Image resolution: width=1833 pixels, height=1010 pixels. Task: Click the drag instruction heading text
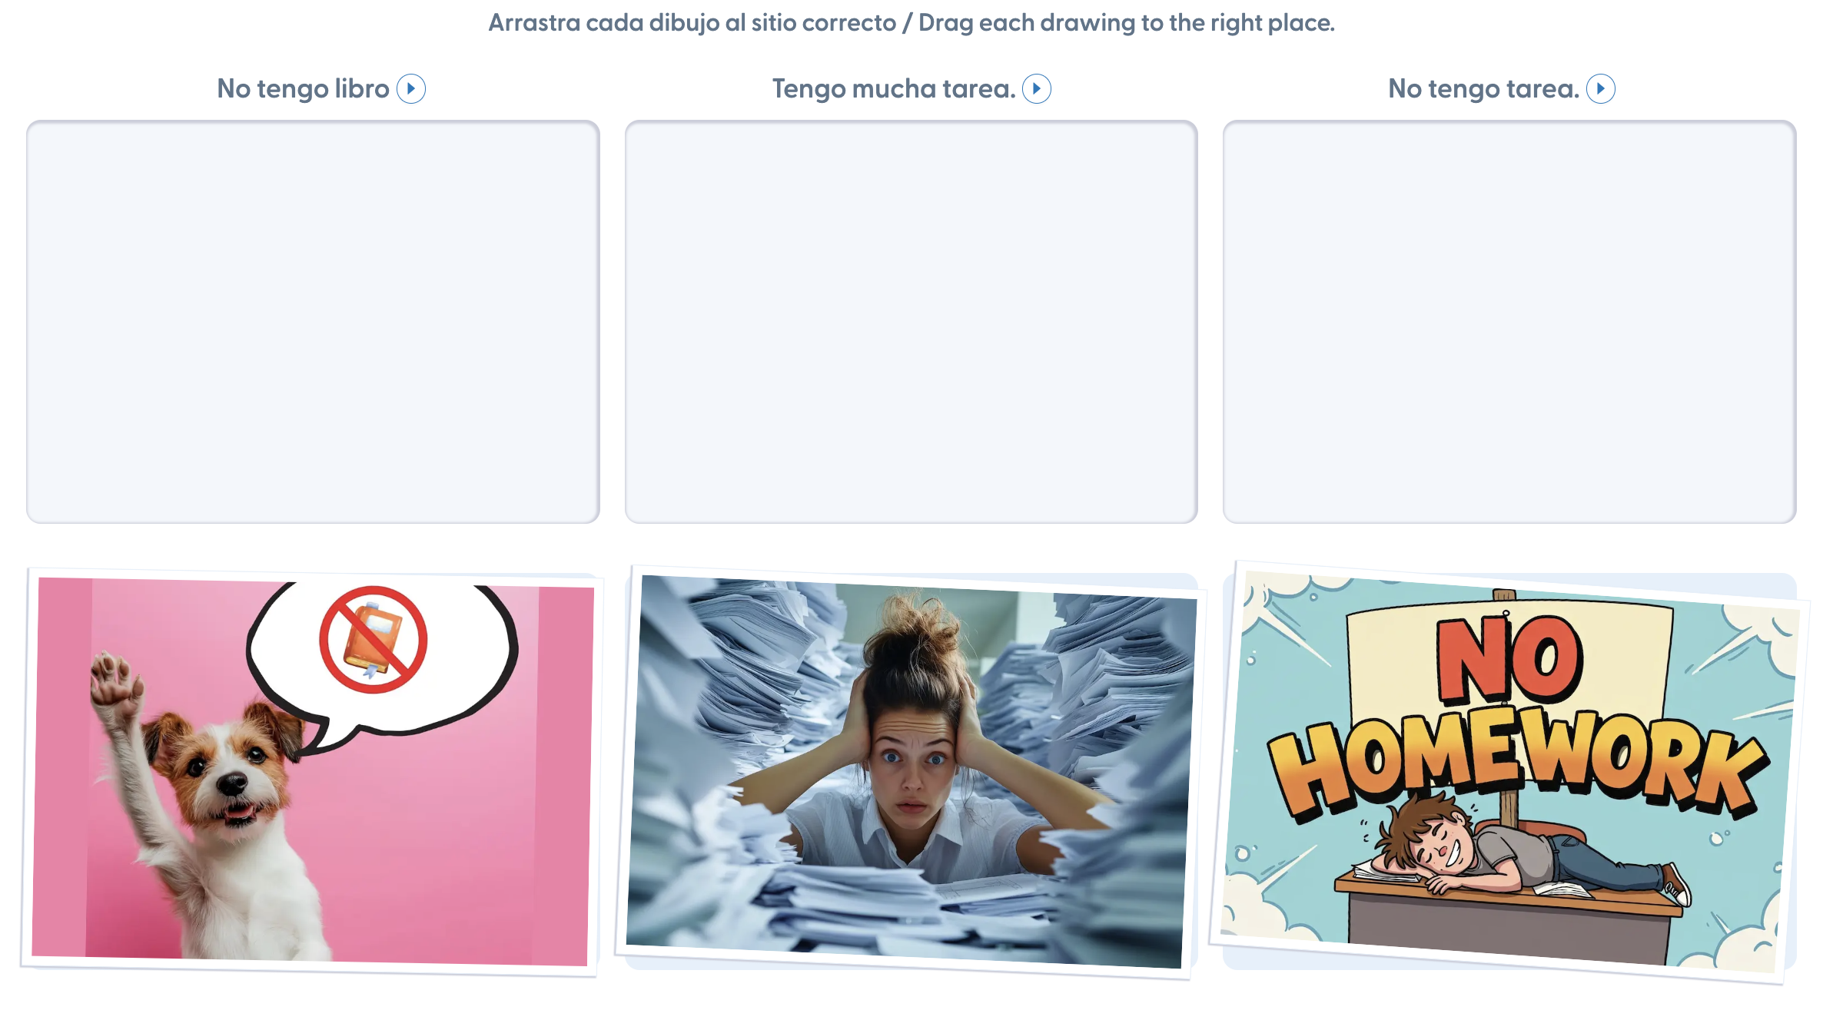912,23
